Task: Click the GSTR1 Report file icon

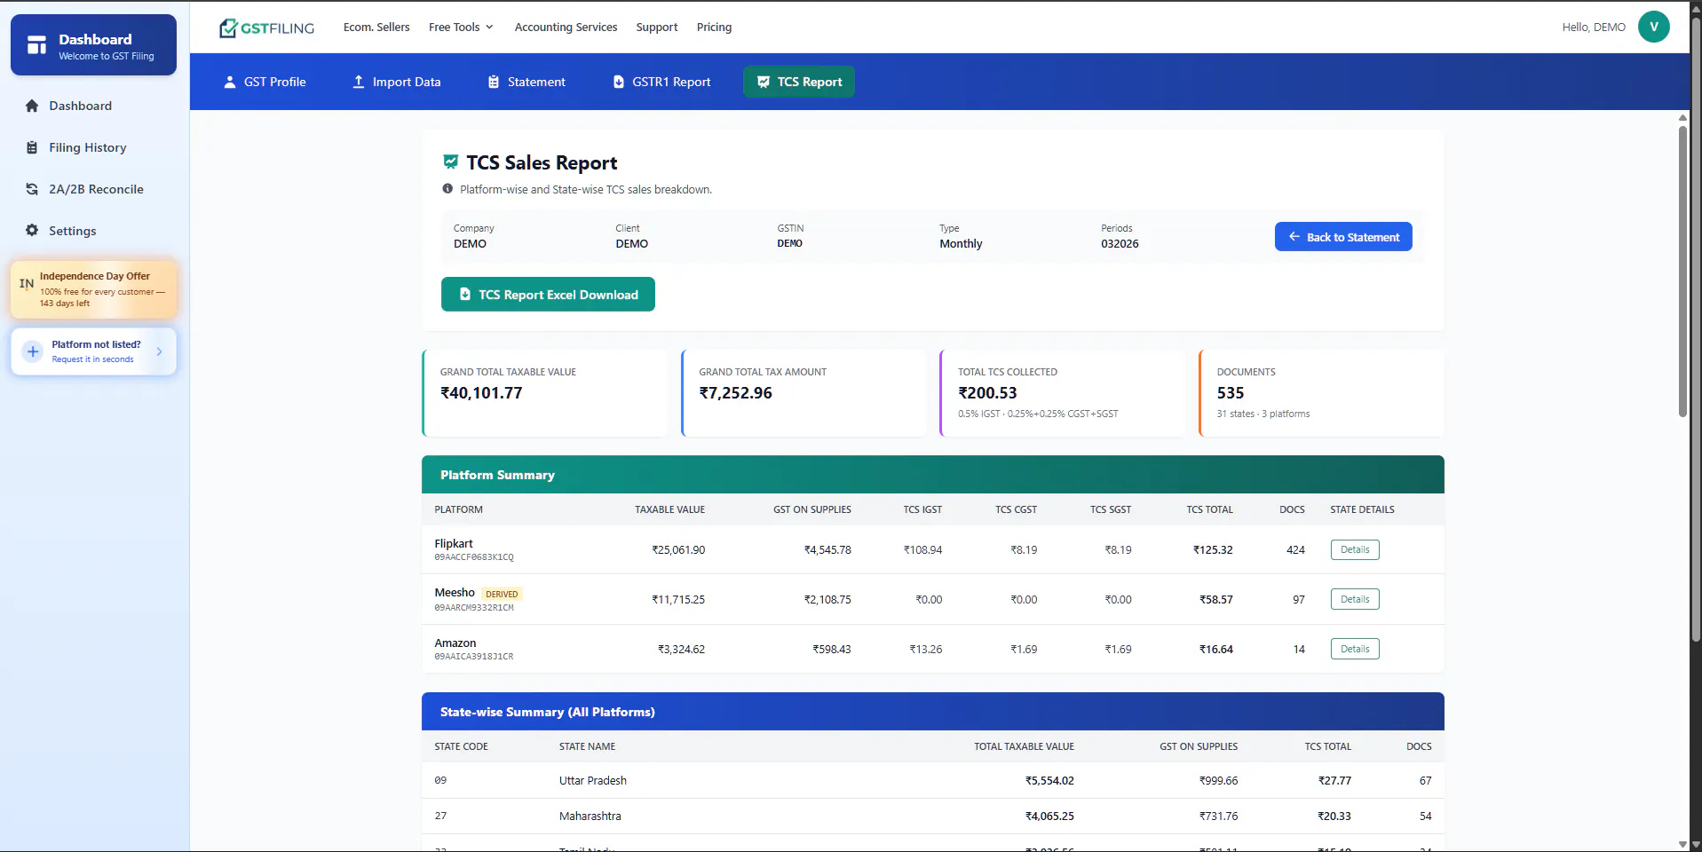Action: (x=619, y=82)
